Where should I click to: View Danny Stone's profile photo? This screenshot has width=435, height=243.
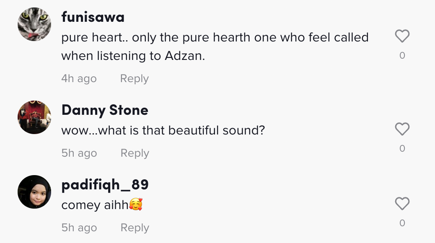[x=34, y=117]
